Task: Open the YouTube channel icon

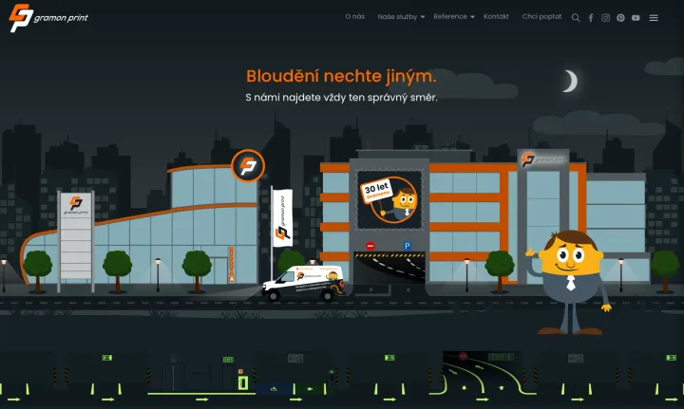Action: pyautogui.click(x=636, y=18)
